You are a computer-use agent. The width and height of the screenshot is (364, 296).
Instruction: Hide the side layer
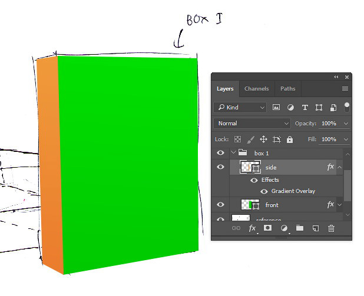click(220, 167)
